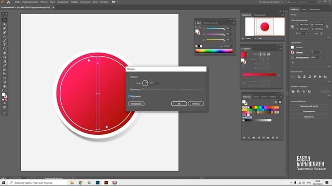Screen dimensions: 332x186
Task: Click zoom in icon in Navigator panel
Action: [260, 39]
